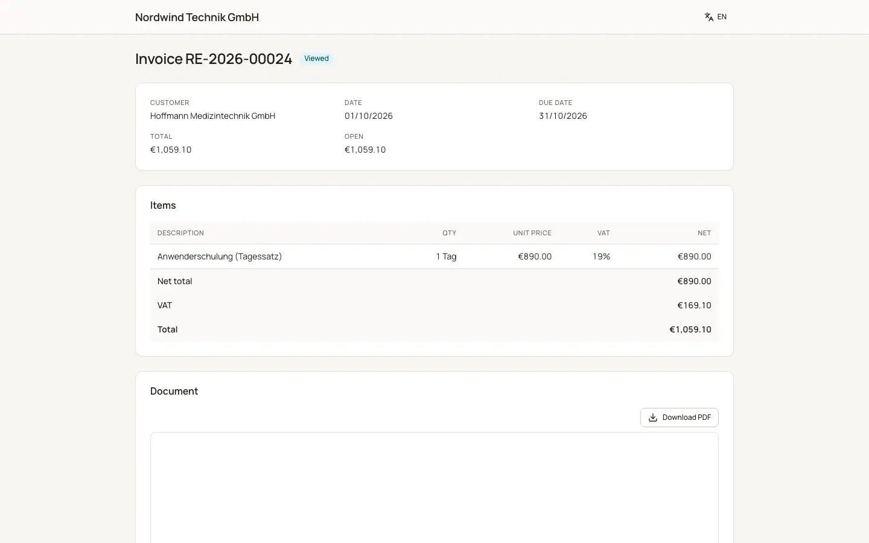Click the Unit Price column header
Image resolution: width=869 pixels, height=543 pixels.
pos(532,233)
